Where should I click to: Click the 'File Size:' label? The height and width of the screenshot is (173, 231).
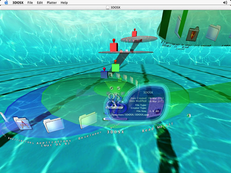(x=141, y=111)
